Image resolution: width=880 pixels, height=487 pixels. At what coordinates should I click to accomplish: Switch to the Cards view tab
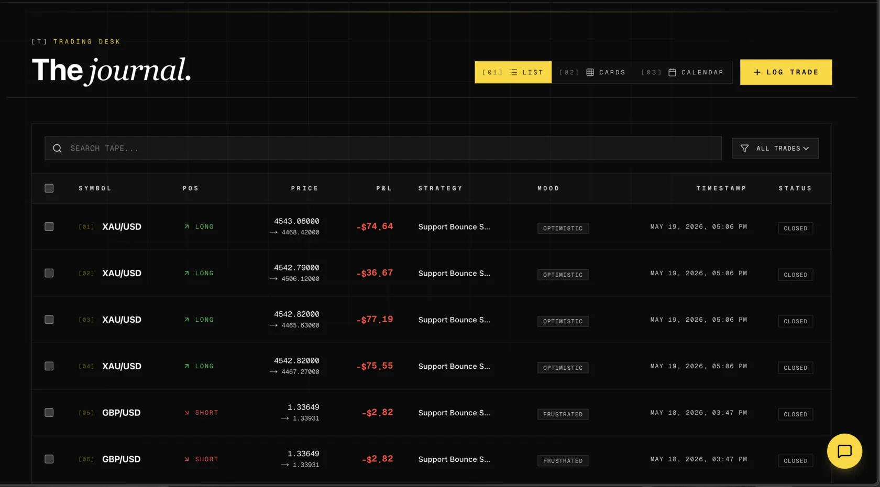(592, 72)
